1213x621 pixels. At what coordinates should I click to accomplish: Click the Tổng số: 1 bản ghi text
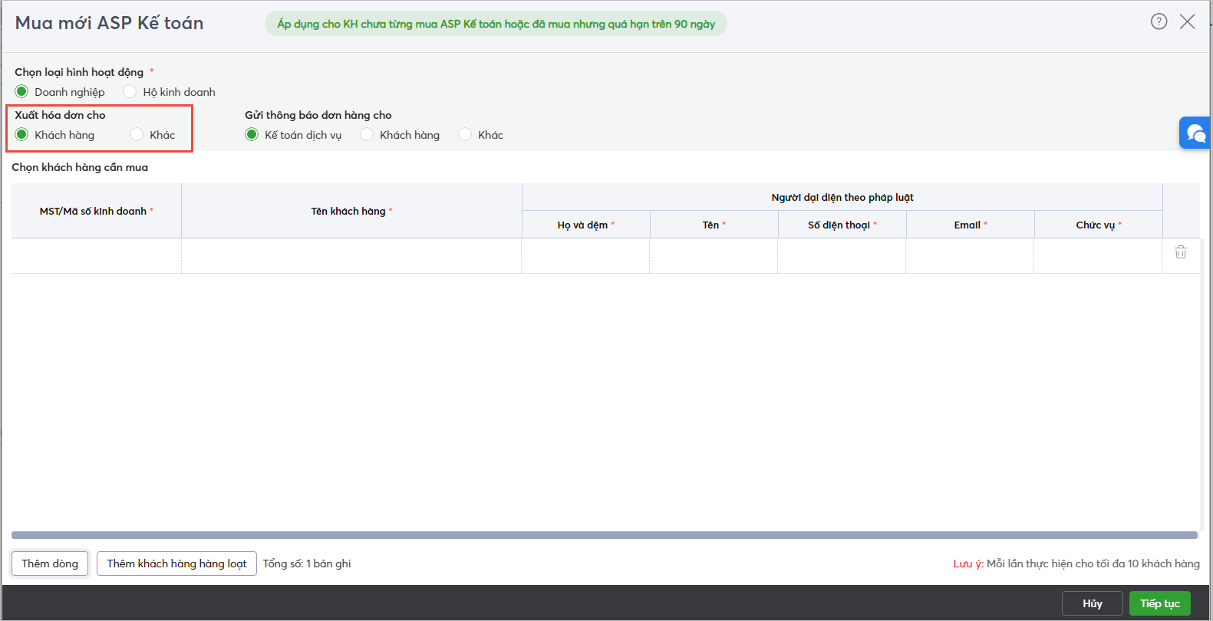(307, 563)
